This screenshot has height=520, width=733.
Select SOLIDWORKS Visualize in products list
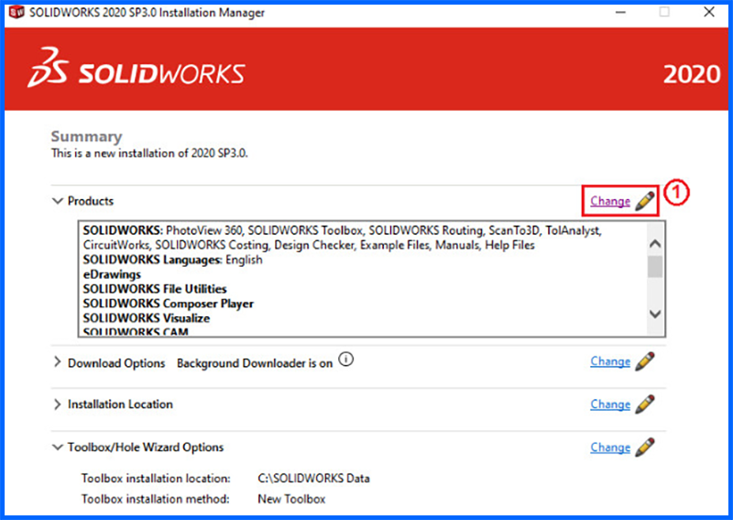pos(147,318)
